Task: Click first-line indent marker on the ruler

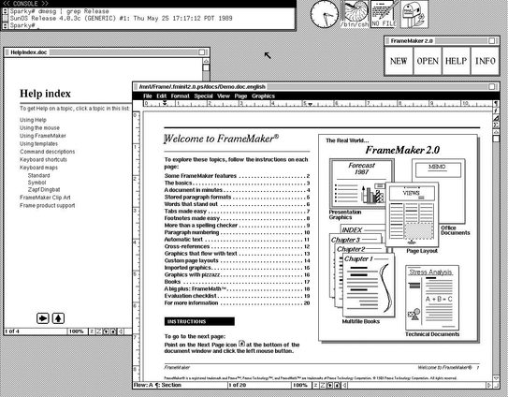Action: click(165, 102)
